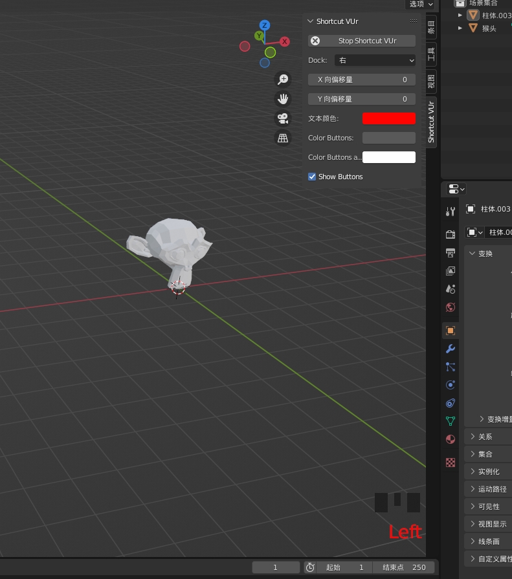Open the 选项 options dropdown
The image size is (512, 579).
(421, 4)
